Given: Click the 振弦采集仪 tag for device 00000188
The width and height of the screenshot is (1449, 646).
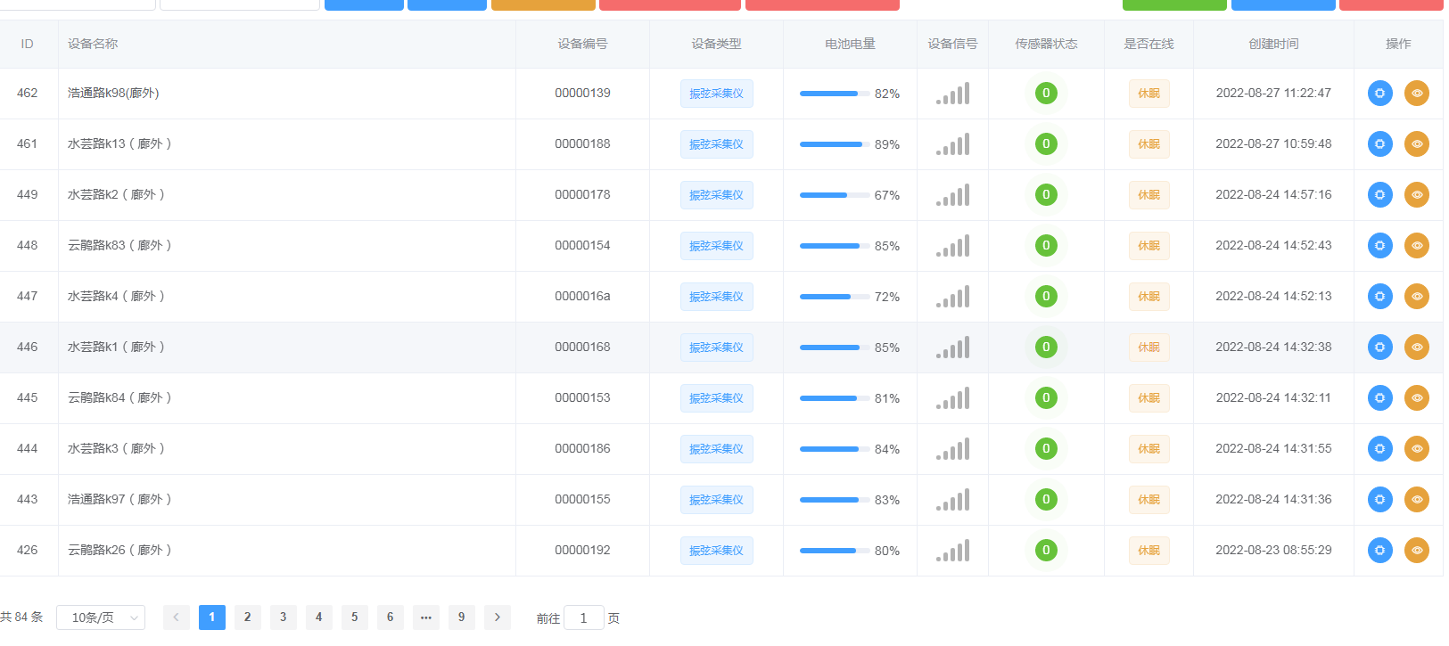Looking at the screenshot, I should (x=716, y=144).
